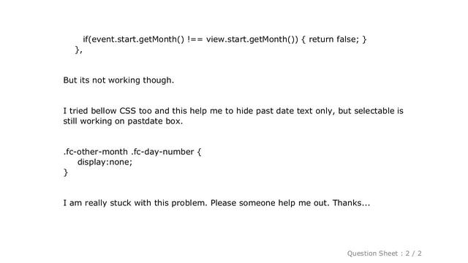Click the '2 / 2' page indicator

(413, 254)
